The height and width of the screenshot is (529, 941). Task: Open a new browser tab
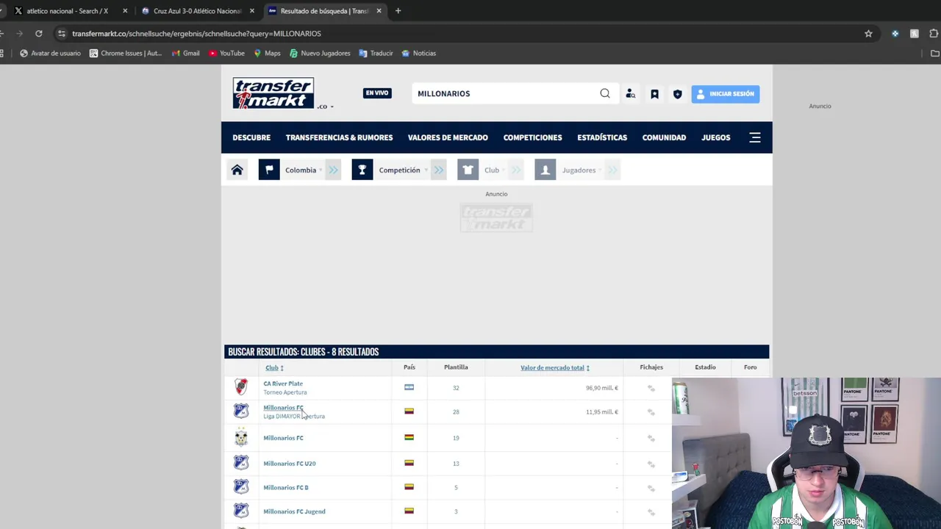click(398, 11)
